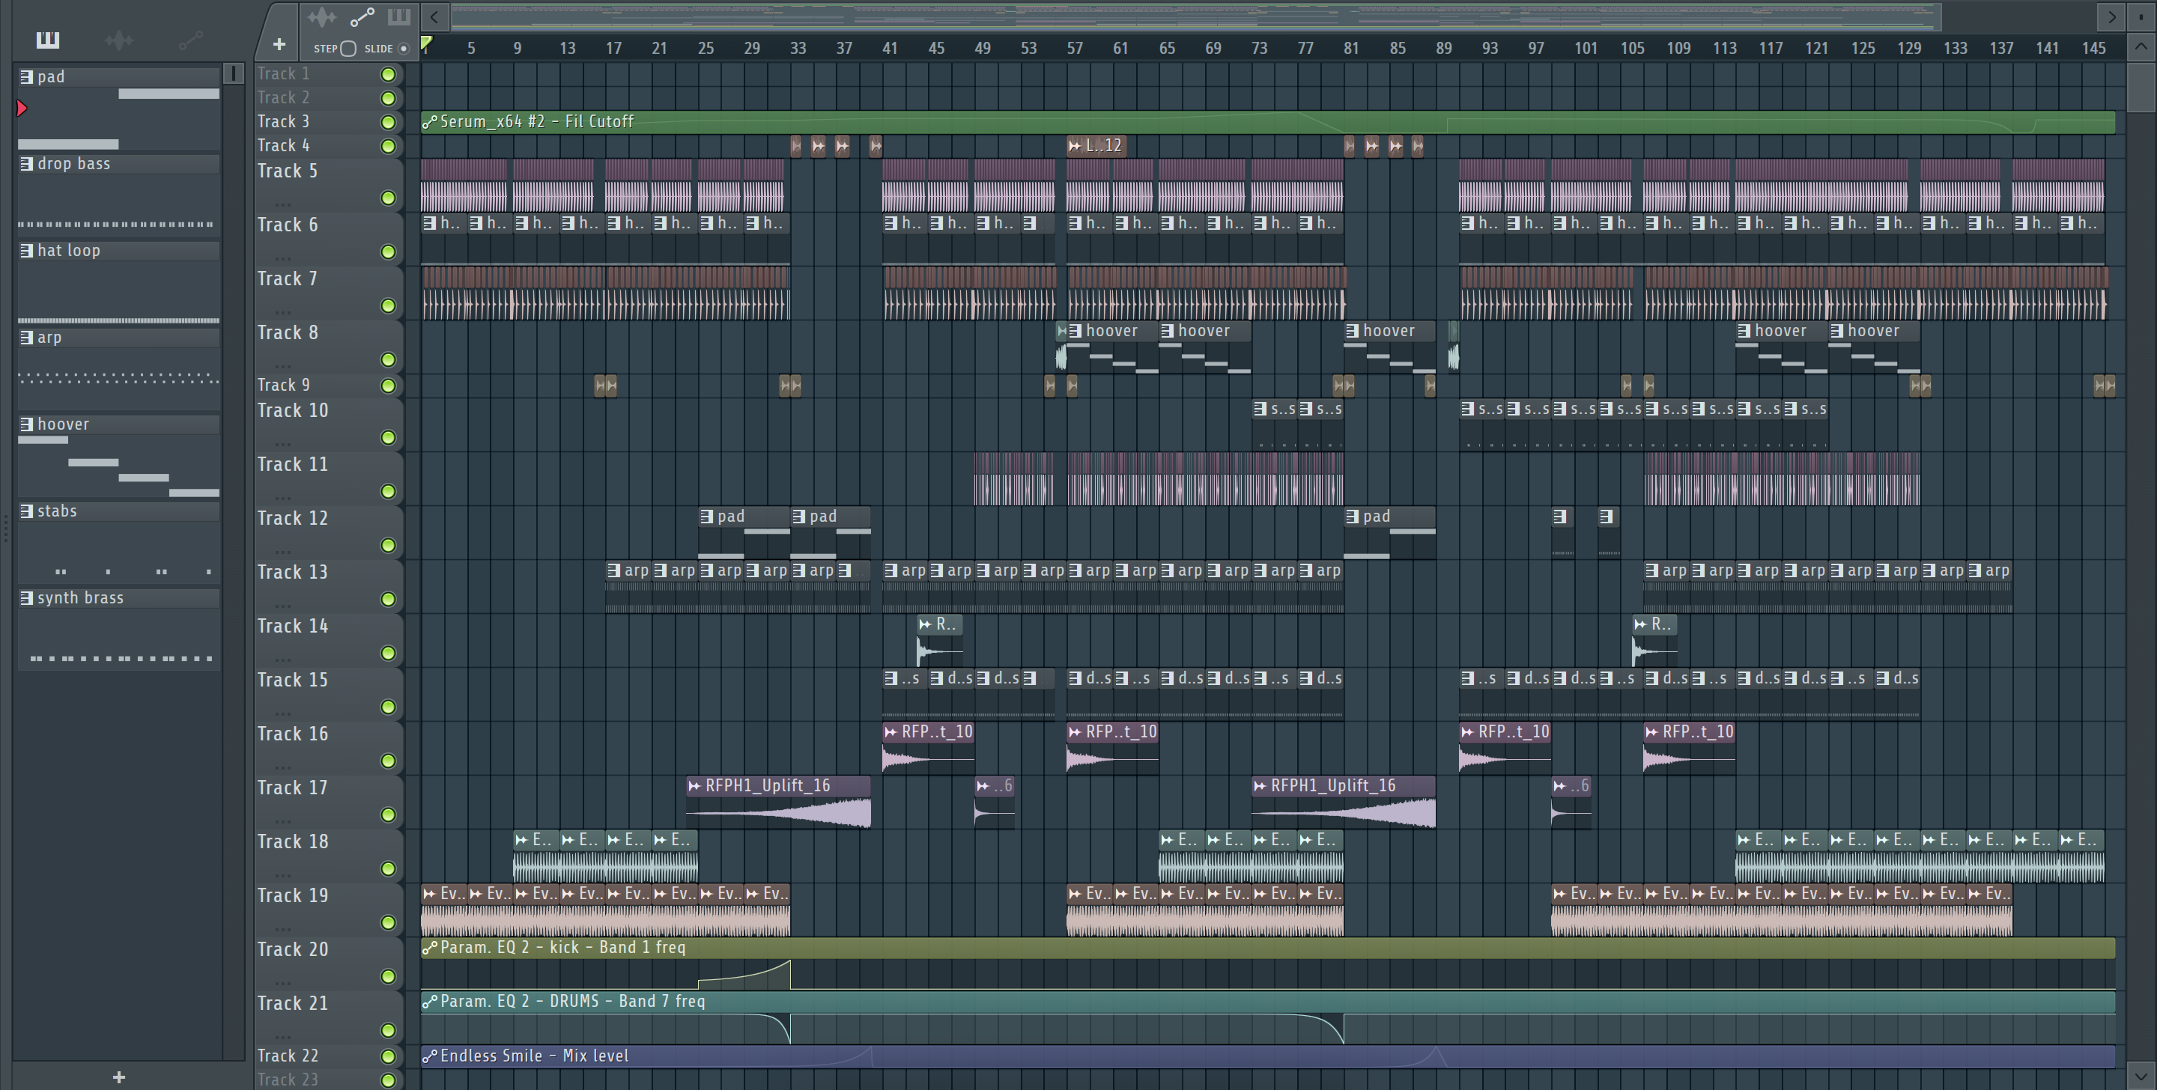Open Endless Smile Mix level clip menu
Image resolution: width=2157 pixels, height=1090 pixels.
[x=430, y=1056]
